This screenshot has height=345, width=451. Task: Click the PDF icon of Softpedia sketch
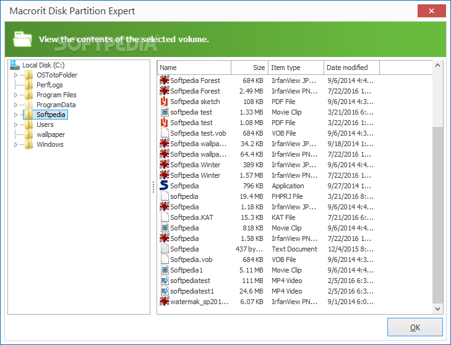click(164, 102)
